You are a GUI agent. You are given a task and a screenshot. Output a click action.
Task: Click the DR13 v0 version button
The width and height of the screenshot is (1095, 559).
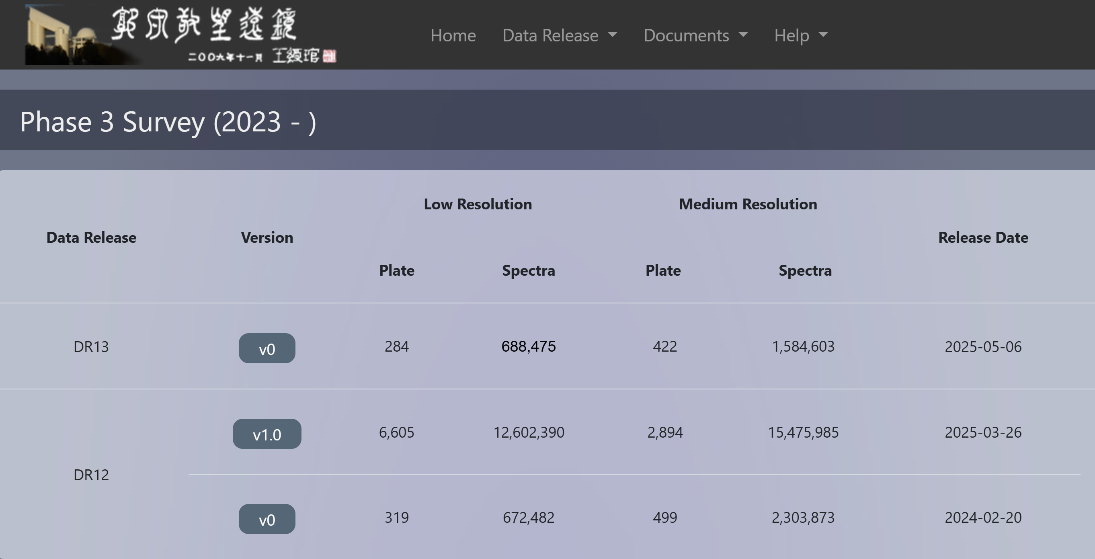point(267,348)
